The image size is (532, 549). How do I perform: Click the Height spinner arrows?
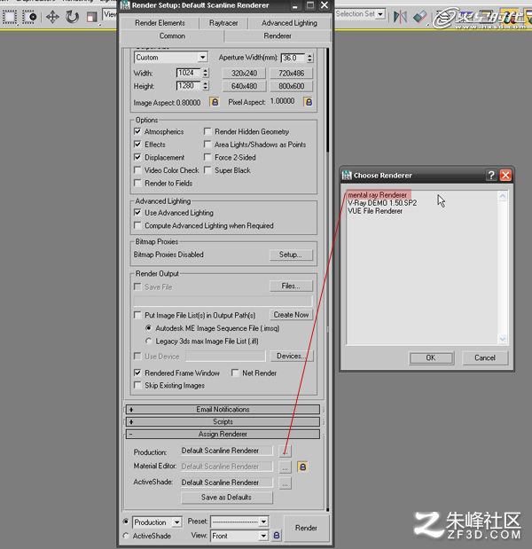tap(206, 85)
